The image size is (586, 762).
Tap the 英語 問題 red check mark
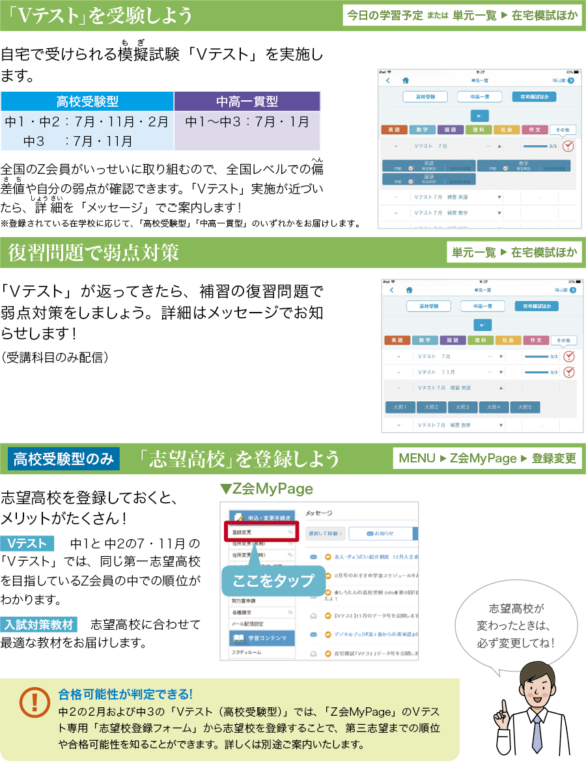pos(411,168)
